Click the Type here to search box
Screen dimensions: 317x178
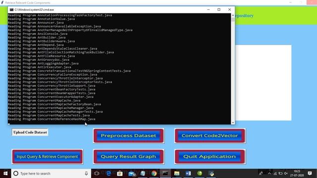click(x=51, y=174)
